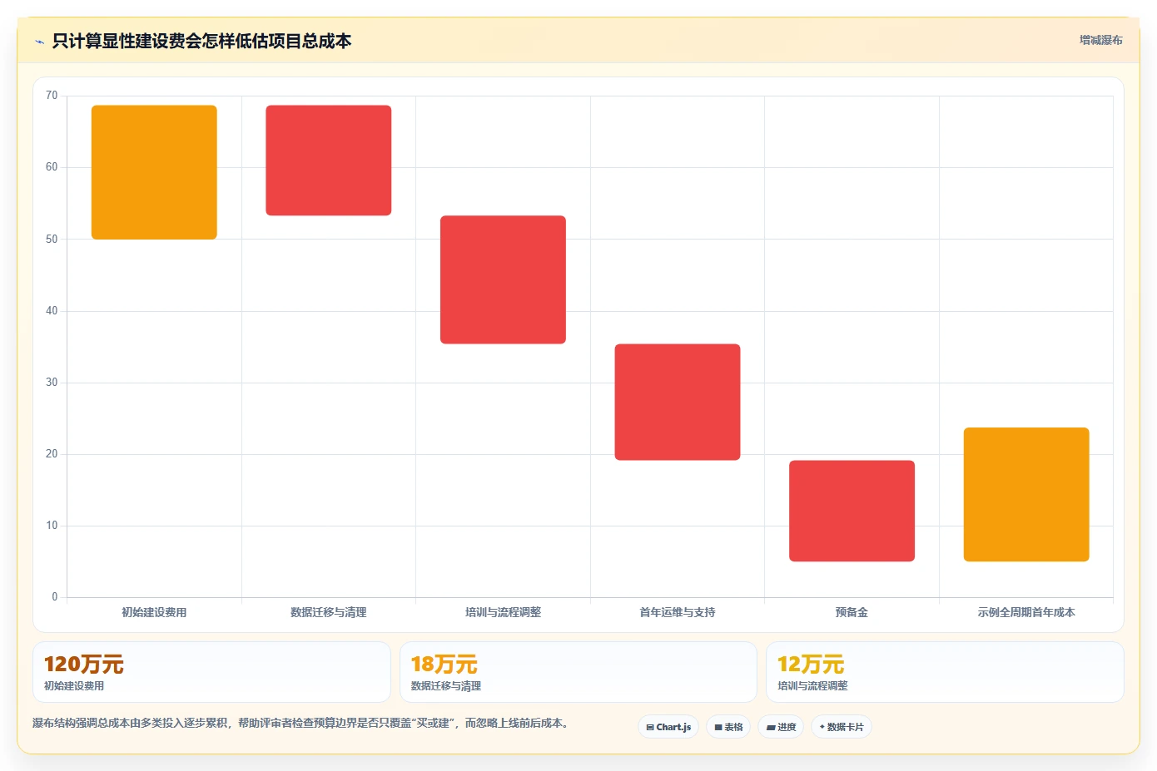
Task: Select the orange 示例全周期首年成本 bar
Action: pyautogui.click(x=1026, y=495)
